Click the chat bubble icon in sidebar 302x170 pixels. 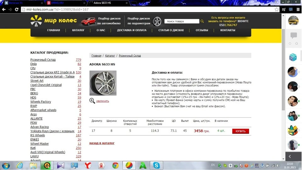pos(294,35)
